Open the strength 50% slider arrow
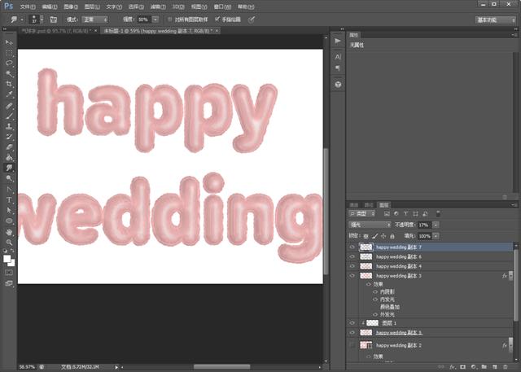This screenshot has width=521, height=372. (x=155, y=20)
